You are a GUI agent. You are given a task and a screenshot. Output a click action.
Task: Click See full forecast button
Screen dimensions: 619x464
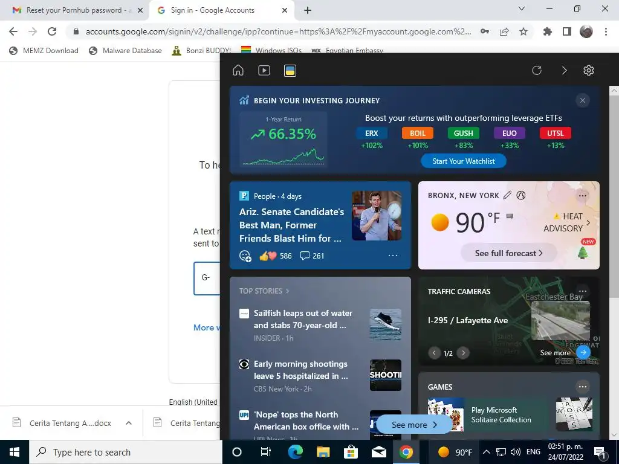pyautogui.click(x=508, y=253)
